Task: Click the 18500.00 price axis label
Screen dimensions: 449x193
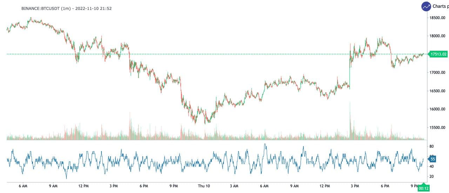Action: (x=439, y=18)
